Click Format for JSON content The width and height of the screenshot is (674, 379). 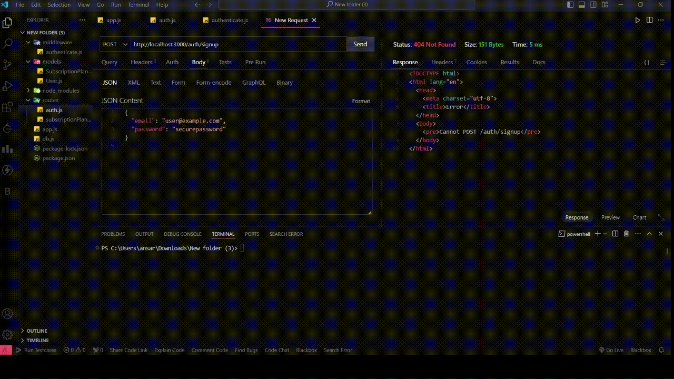click(361, 101)
